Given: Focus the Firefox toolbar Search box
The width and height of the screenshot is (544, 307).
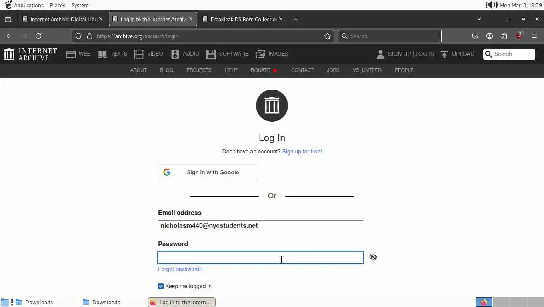Looking at the screenshot, I should pos(390,36).
